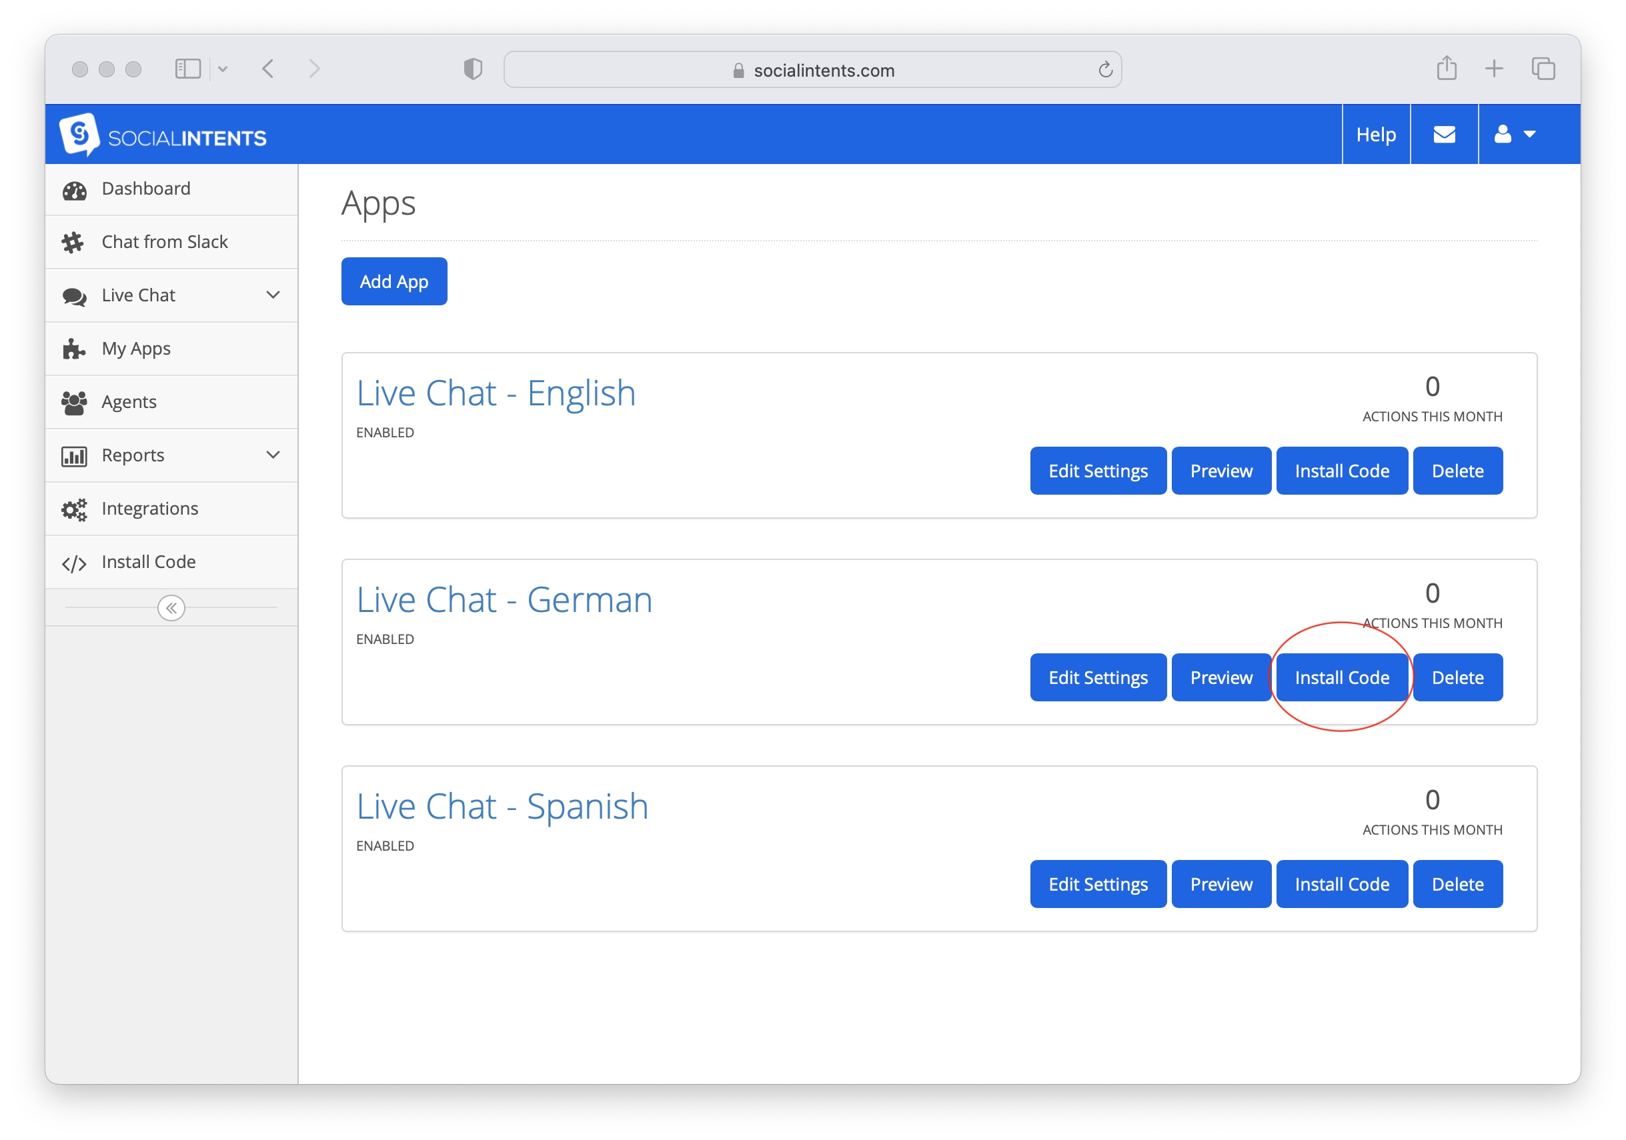The height and width of the screenshot is (1140, 1626).
Task: Open Integrations in the sidebar
Action: (x=171, y=509)
